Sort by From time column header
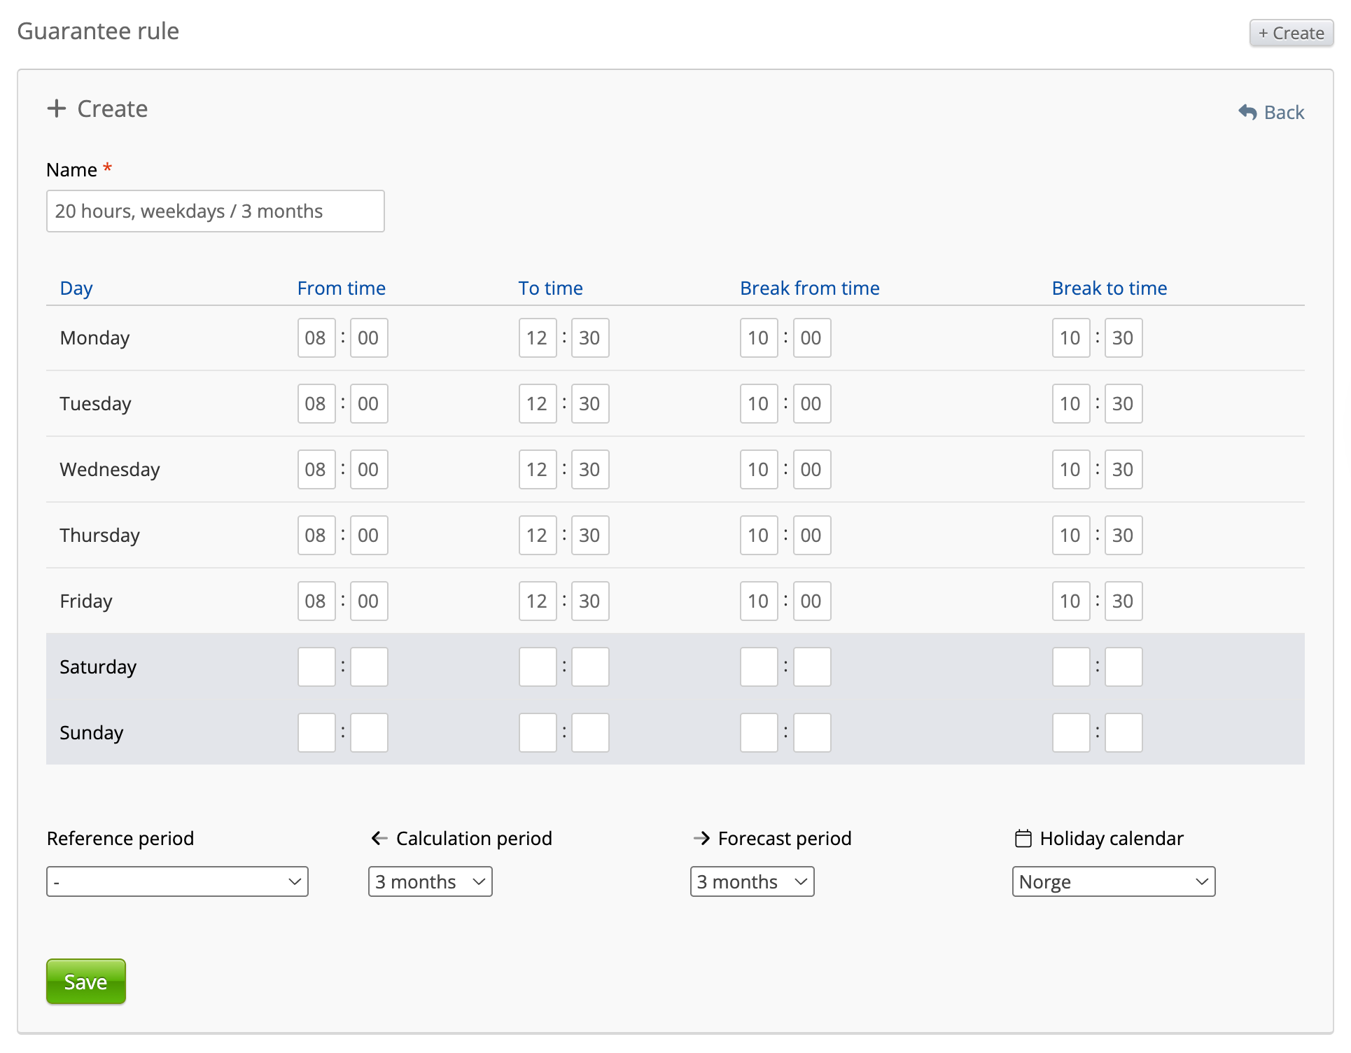The height and width of the screenshot is (1053, 1351). click(x=341, y=288)
